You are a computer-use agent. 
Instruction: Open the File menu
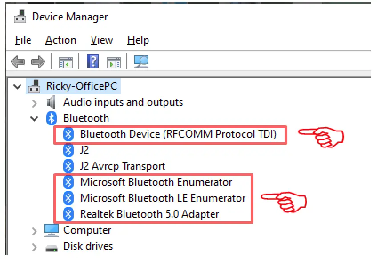(23, 40)
